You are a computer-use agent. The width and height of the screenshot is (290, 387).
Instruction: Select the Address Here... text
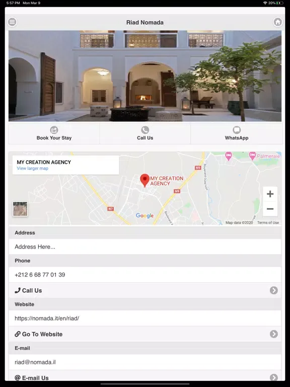point(35,247)
